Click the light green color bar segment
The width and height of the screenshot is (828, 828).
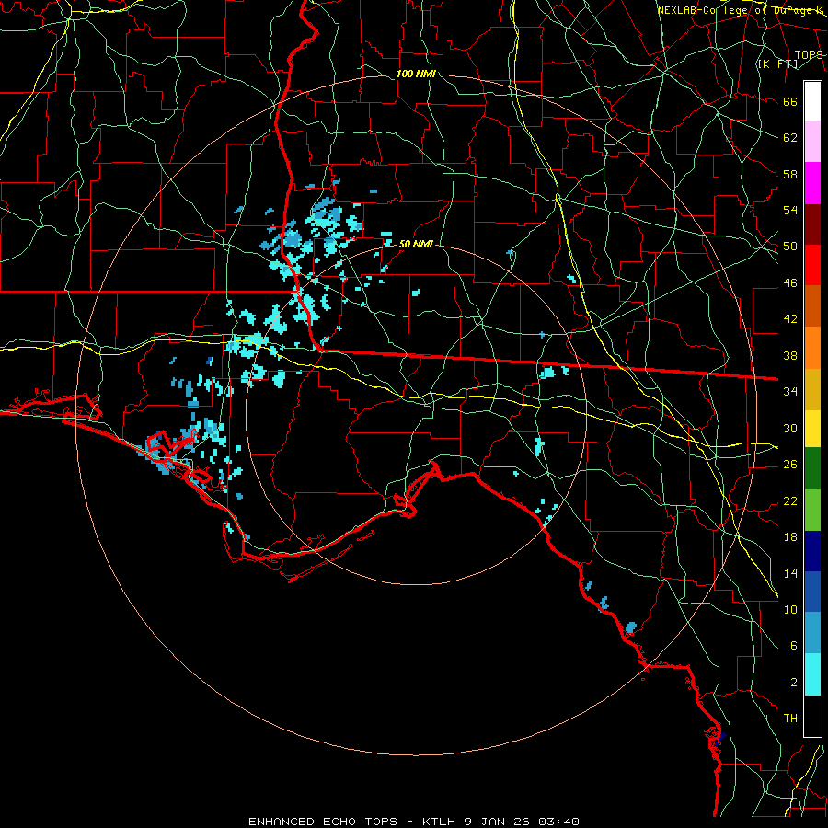point(812,509)
